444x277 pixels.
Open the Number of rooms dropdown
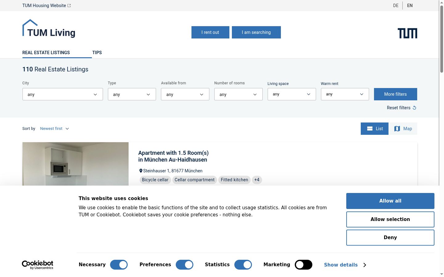238,94
